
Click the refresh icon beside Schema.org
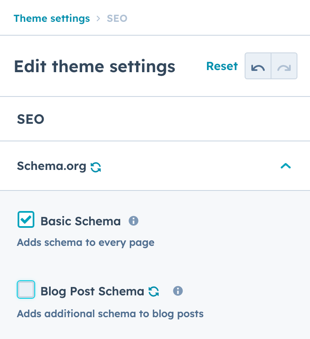click(96, 166)
